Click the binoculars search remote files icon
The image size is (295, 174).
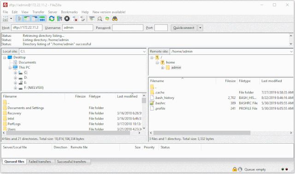115,18
